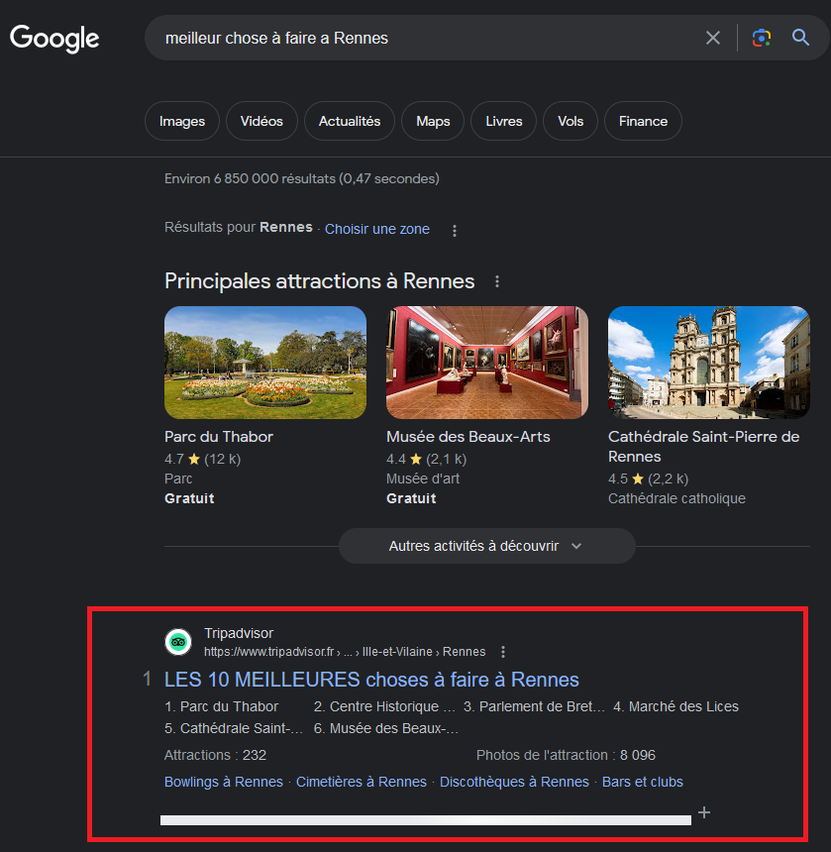
Task: Open the Musée des Beaux-Arts photo
Action: pyautogui.click(x=487, y=363)
